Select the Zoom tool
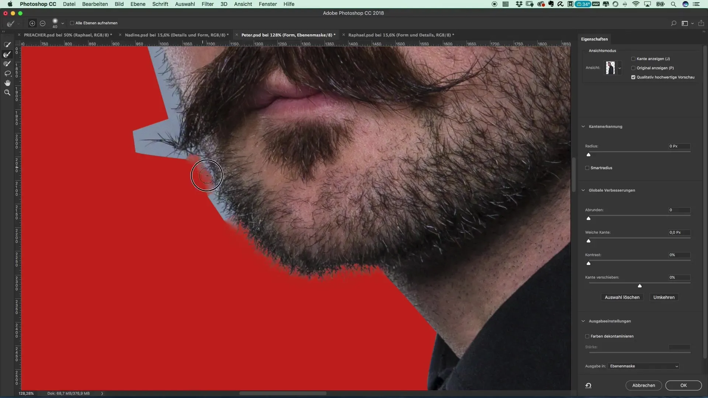This screenshot has height=398, width=708. click(7, 92)
